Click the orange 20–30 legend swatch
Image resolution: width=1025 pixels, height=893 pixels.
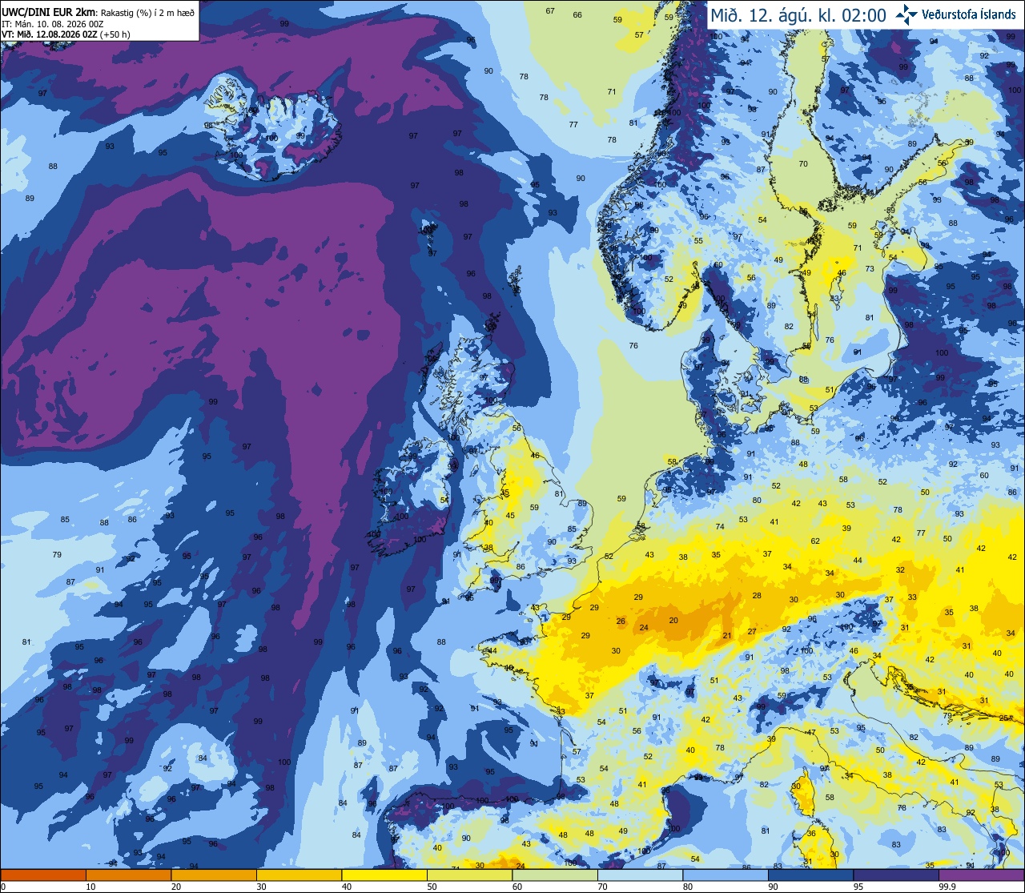pos(214,875)
